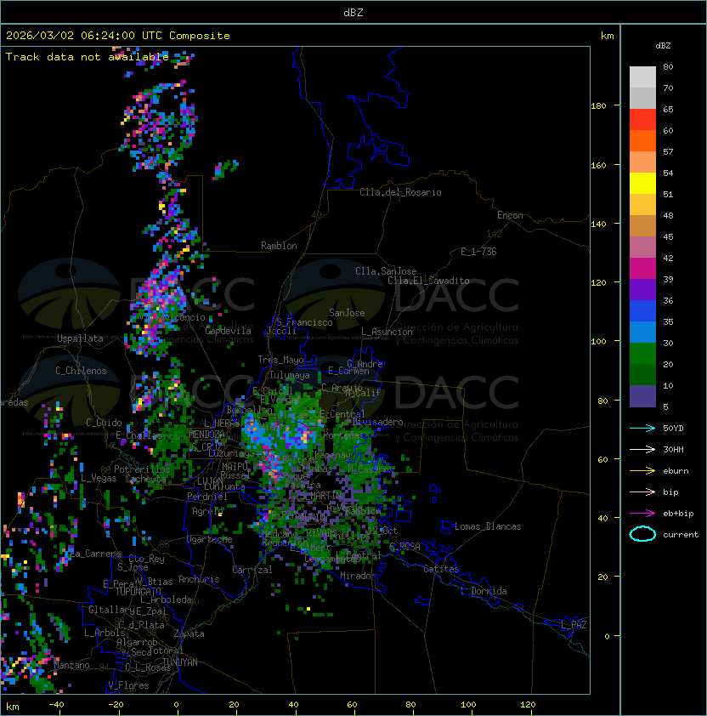
Task: Click the 'Ugarteche' place label
Action: pos(210,539)
